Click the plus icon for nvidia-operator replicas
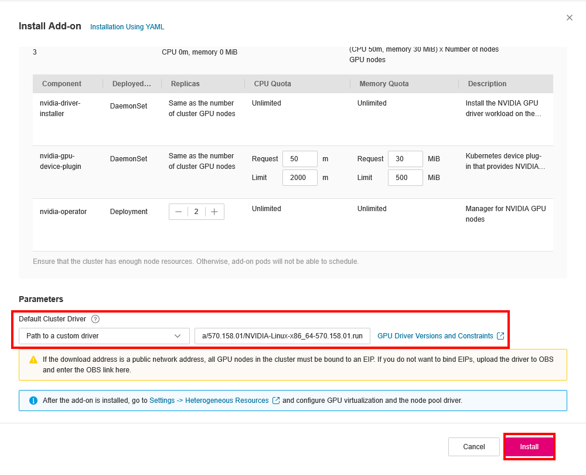Screen dimensions: 586x475 pyautogui.click(x=214, y=212)
